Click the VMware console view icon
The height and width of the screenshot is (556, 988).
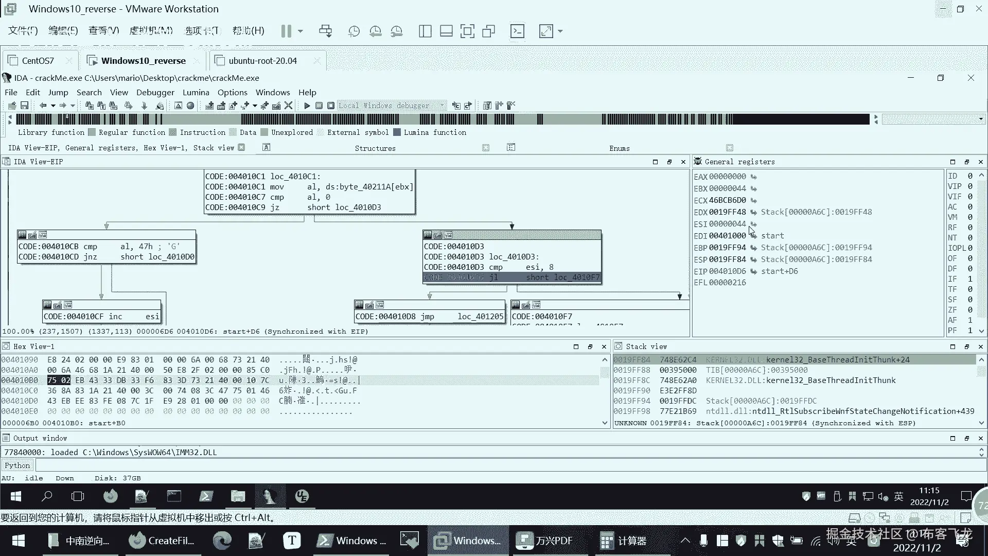[x=517, y=31]
